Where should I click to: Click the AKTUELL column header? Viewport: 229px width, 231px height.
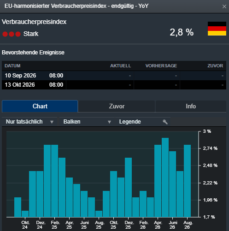(x=121, y=66)
